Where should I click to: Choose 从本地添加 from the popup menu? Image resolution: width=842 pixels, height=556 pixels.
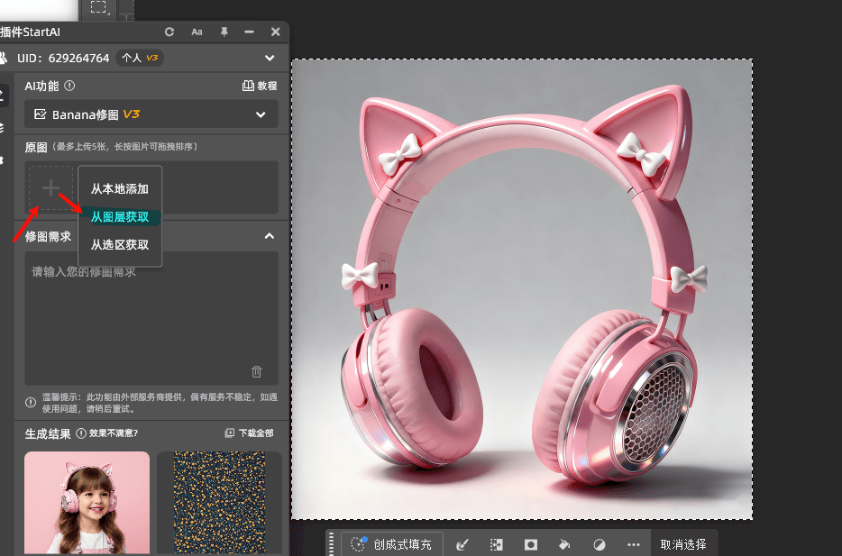pos(120,189)
